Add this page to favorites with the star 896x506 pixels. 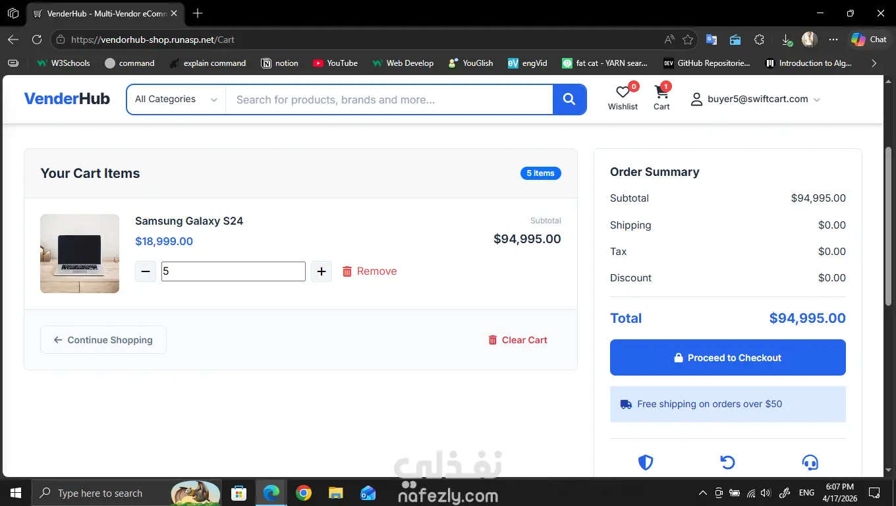point(688,40)
